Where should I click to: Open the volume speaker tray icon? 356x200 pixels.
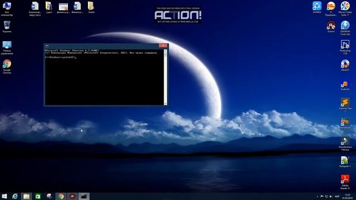click(331, 196)
